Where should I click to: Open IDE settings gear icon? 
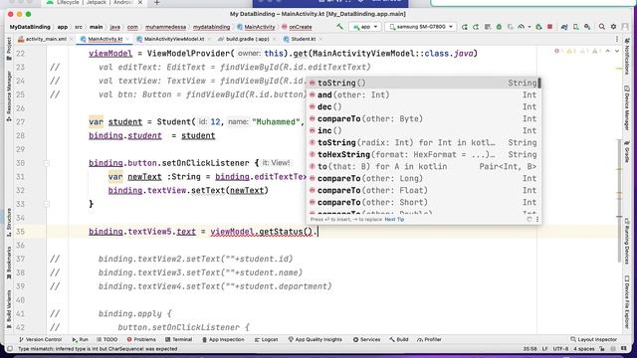tap(613, 27)
